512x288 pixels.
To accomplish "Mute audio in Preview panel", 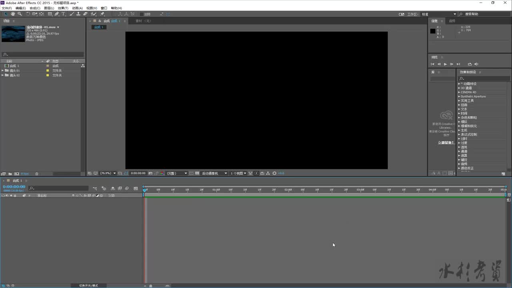I will click(476, 64).
